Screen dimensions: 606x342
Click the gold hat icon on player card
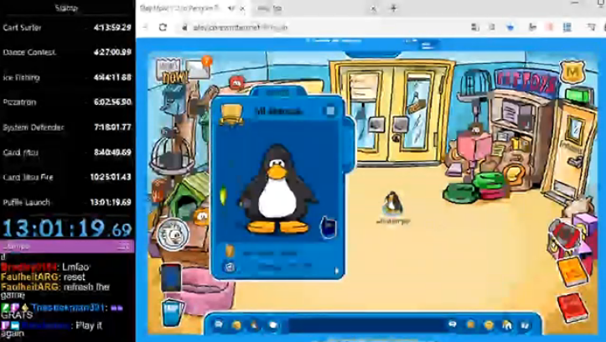[x=231, y=115]
